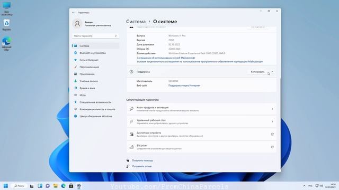Image resolution: width=339 pixels, height=190 pixels.
Task: Click the 'Windows Feature Experience Pack' value
Action: point(197,53)
